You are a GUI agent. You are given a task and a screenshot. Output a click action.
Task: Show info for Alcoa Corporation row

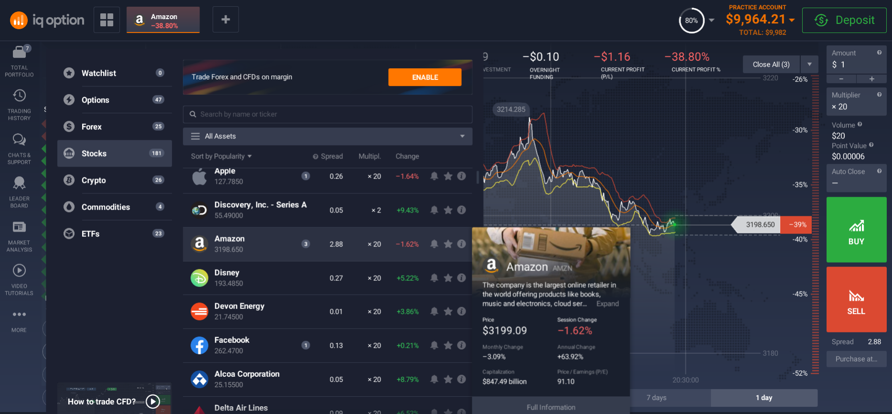pyautogui.click(x=461, y=379)
